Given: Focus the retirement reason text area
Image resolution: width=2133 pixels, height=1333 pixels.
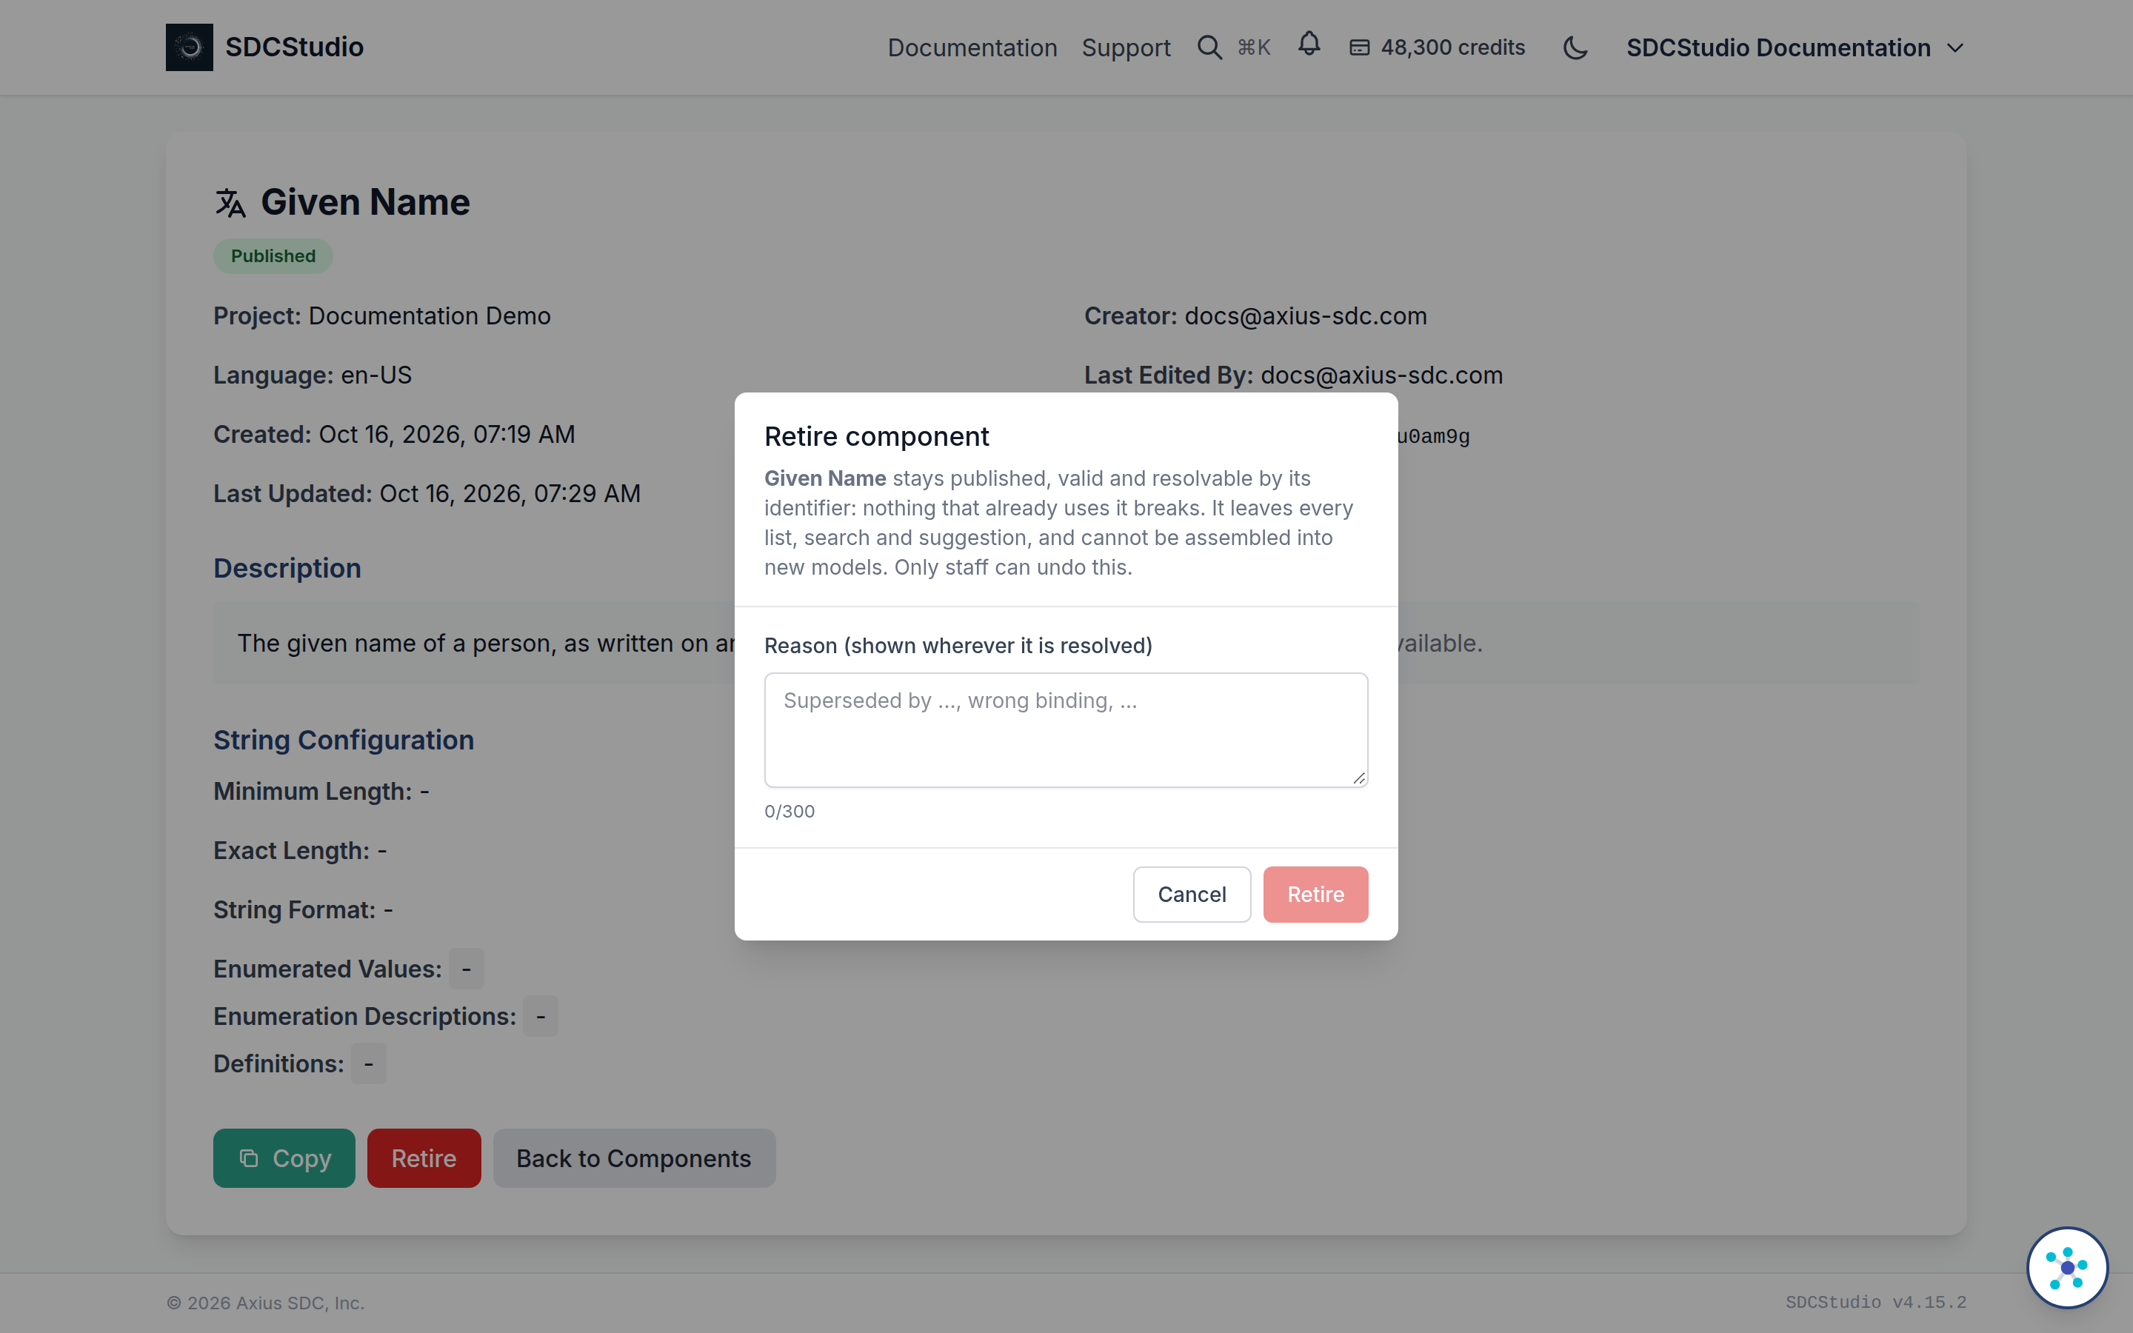Looking at the screenshot, I should pos(1066,730).
